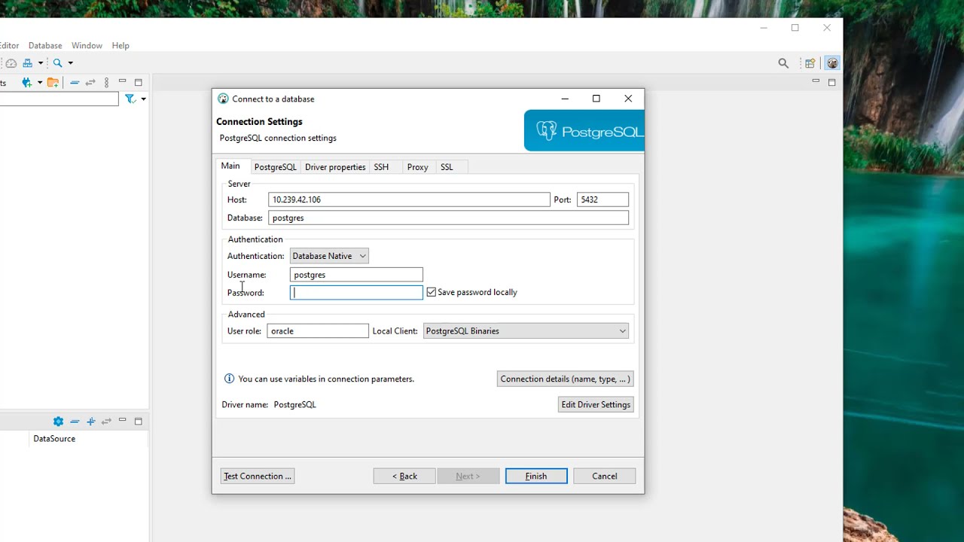Collapse all in the navigator panel
The image size is (964, 542).
tap(75, 83)
